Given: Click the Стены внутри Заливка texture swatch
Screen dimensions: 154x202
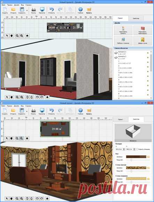Looking at the screenshot, I should [x=136, y=168].
